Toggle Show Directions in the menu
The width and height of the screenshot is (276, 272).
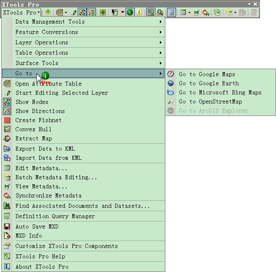(83, 111)
